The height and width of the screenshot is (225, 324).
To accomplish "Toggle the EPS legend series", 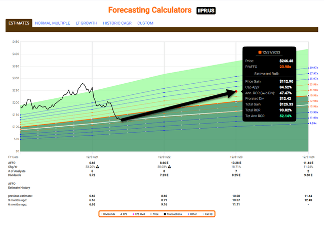I will 124,214.
